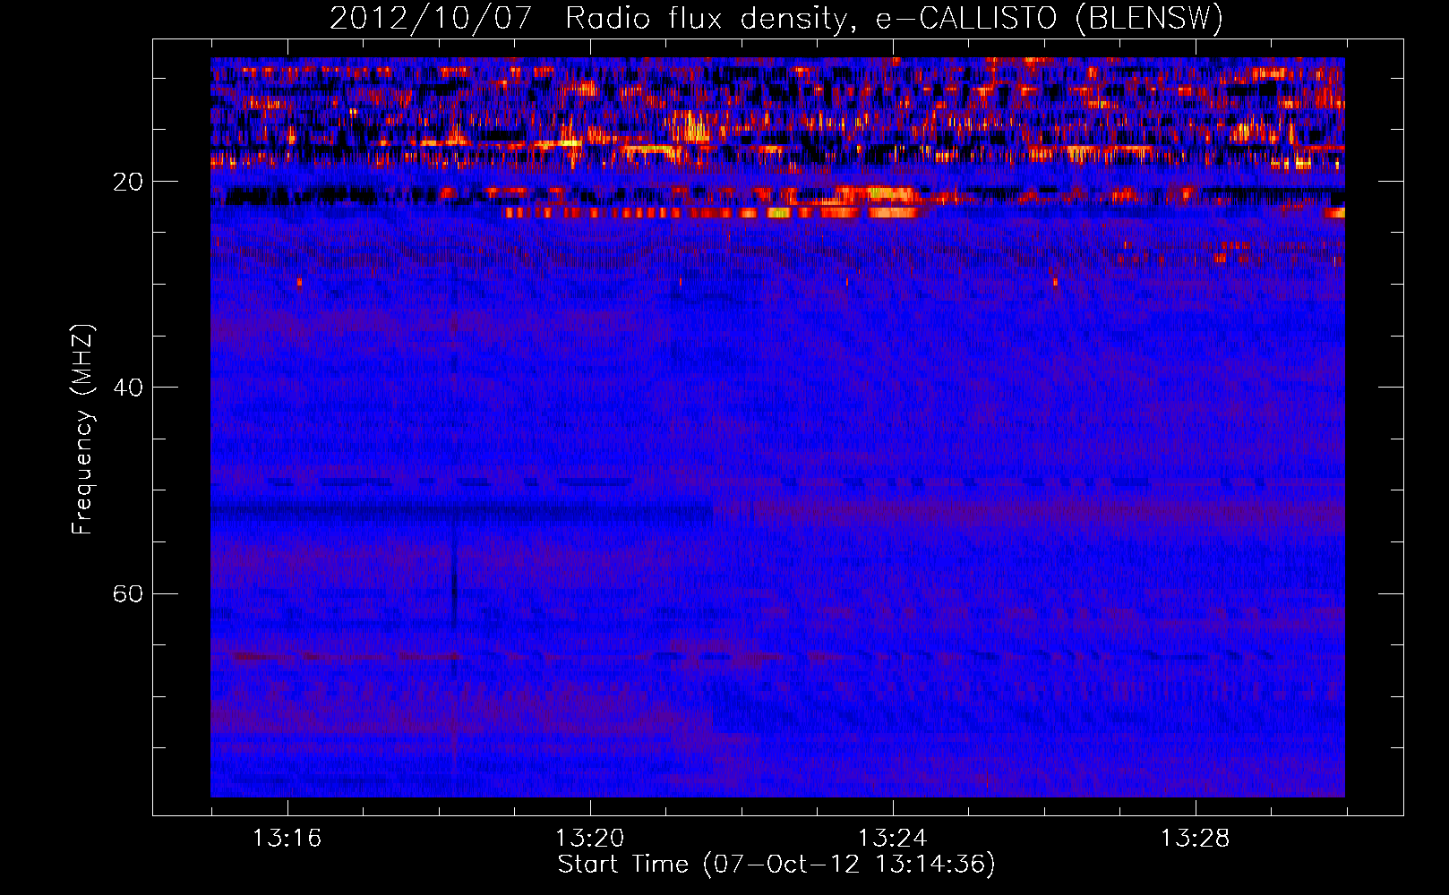Viewport: 1449px width, 895px height.
Task: Click the plot title "2012/10/07 Radio flux density, e-CALLISTO (BLENSW)"
Action: [x=776, y=18]
